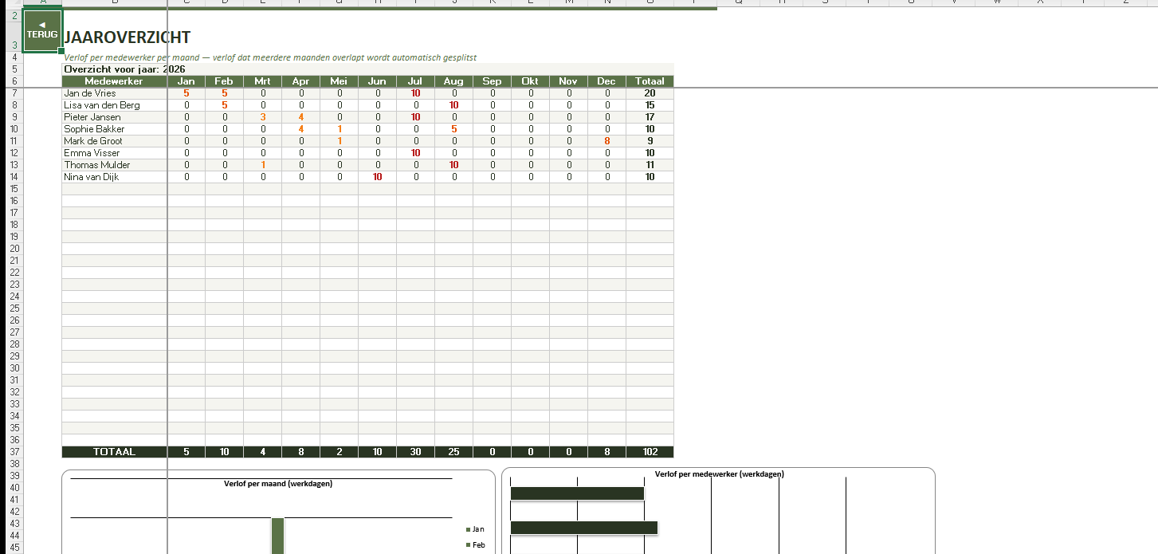Image resolution: width=1158 pixels, height=554 pixels.
Task: Select Sophie Bakker's Aug value 5
Action: [453, 129]
